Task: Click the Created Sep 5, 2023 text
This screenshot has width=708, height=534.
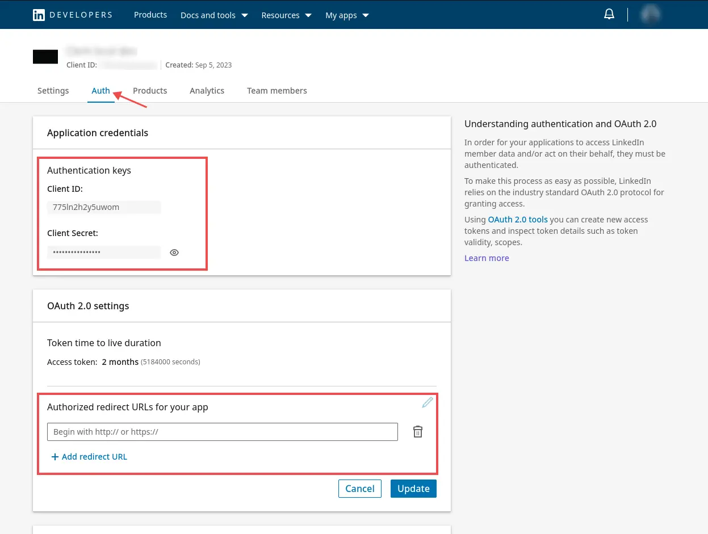Action: 199,65
